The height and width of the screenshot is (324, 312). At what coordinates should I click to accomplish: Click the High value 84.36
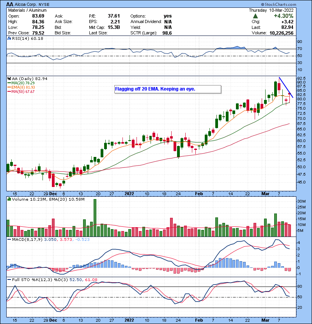tap(38, 21)
